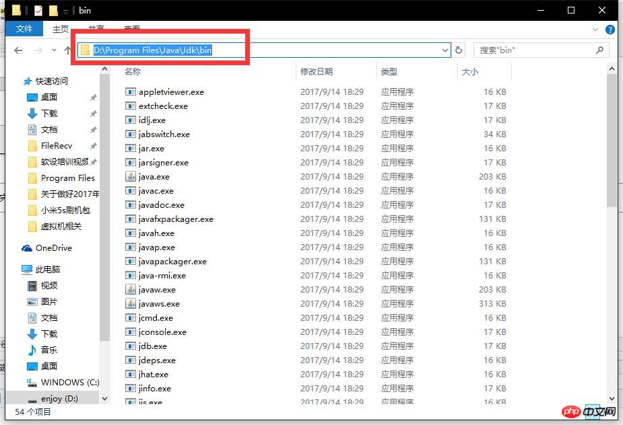Open the 文件 ribbon tab

coord(24,28)
